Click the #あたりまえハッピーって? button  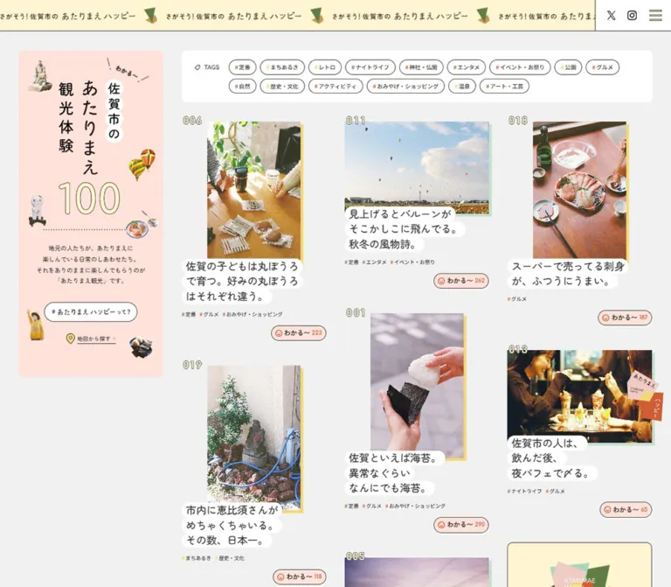[91, 312]
